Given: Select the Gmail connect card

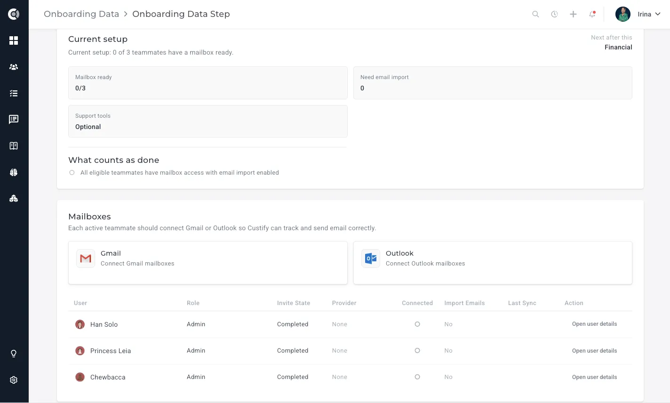Looking at the screenshot, I should point(208,263).
